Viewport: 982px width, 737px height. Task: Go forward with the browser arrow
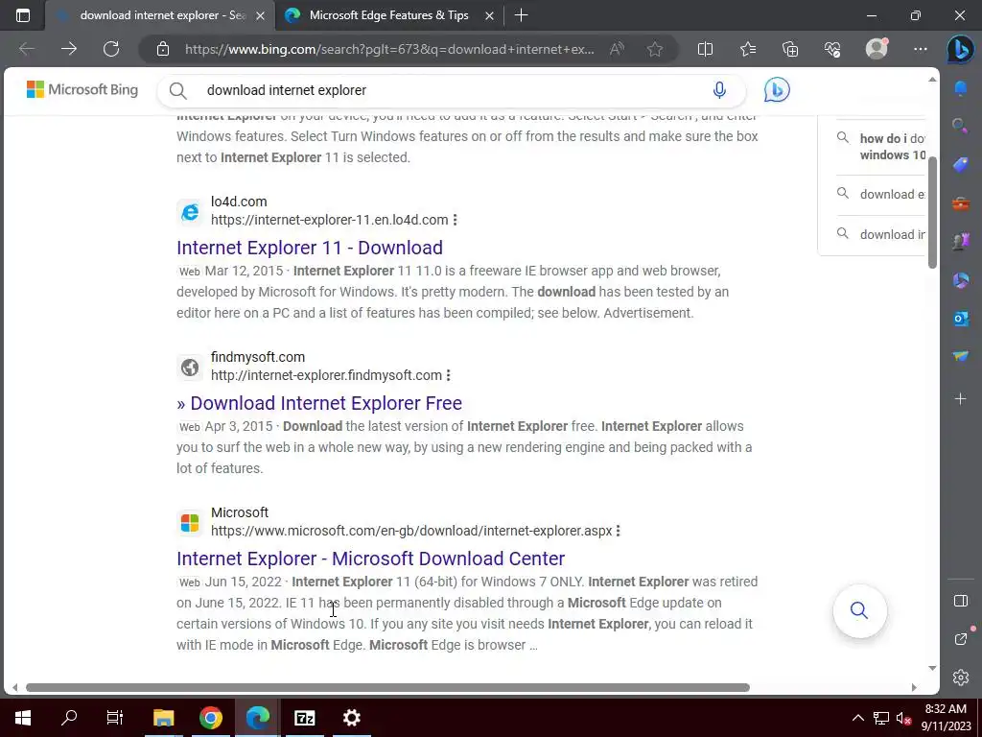click(x=69, y=49)
